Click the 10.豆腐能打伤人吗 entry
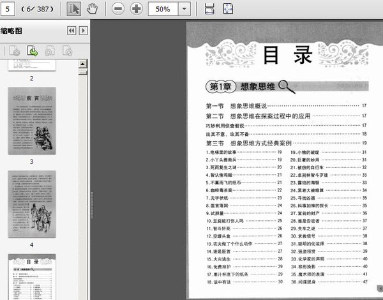This screenshot has width=383, height=300. pos(244,221)
